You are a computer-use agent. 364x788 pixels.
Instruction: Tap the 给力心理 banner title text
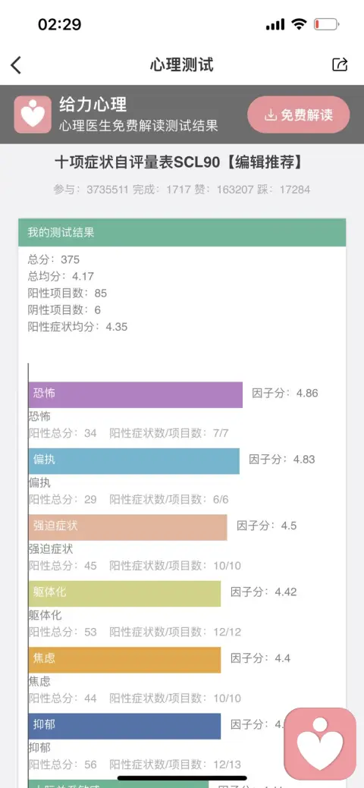pyautogui.click(x=93, y=105)
